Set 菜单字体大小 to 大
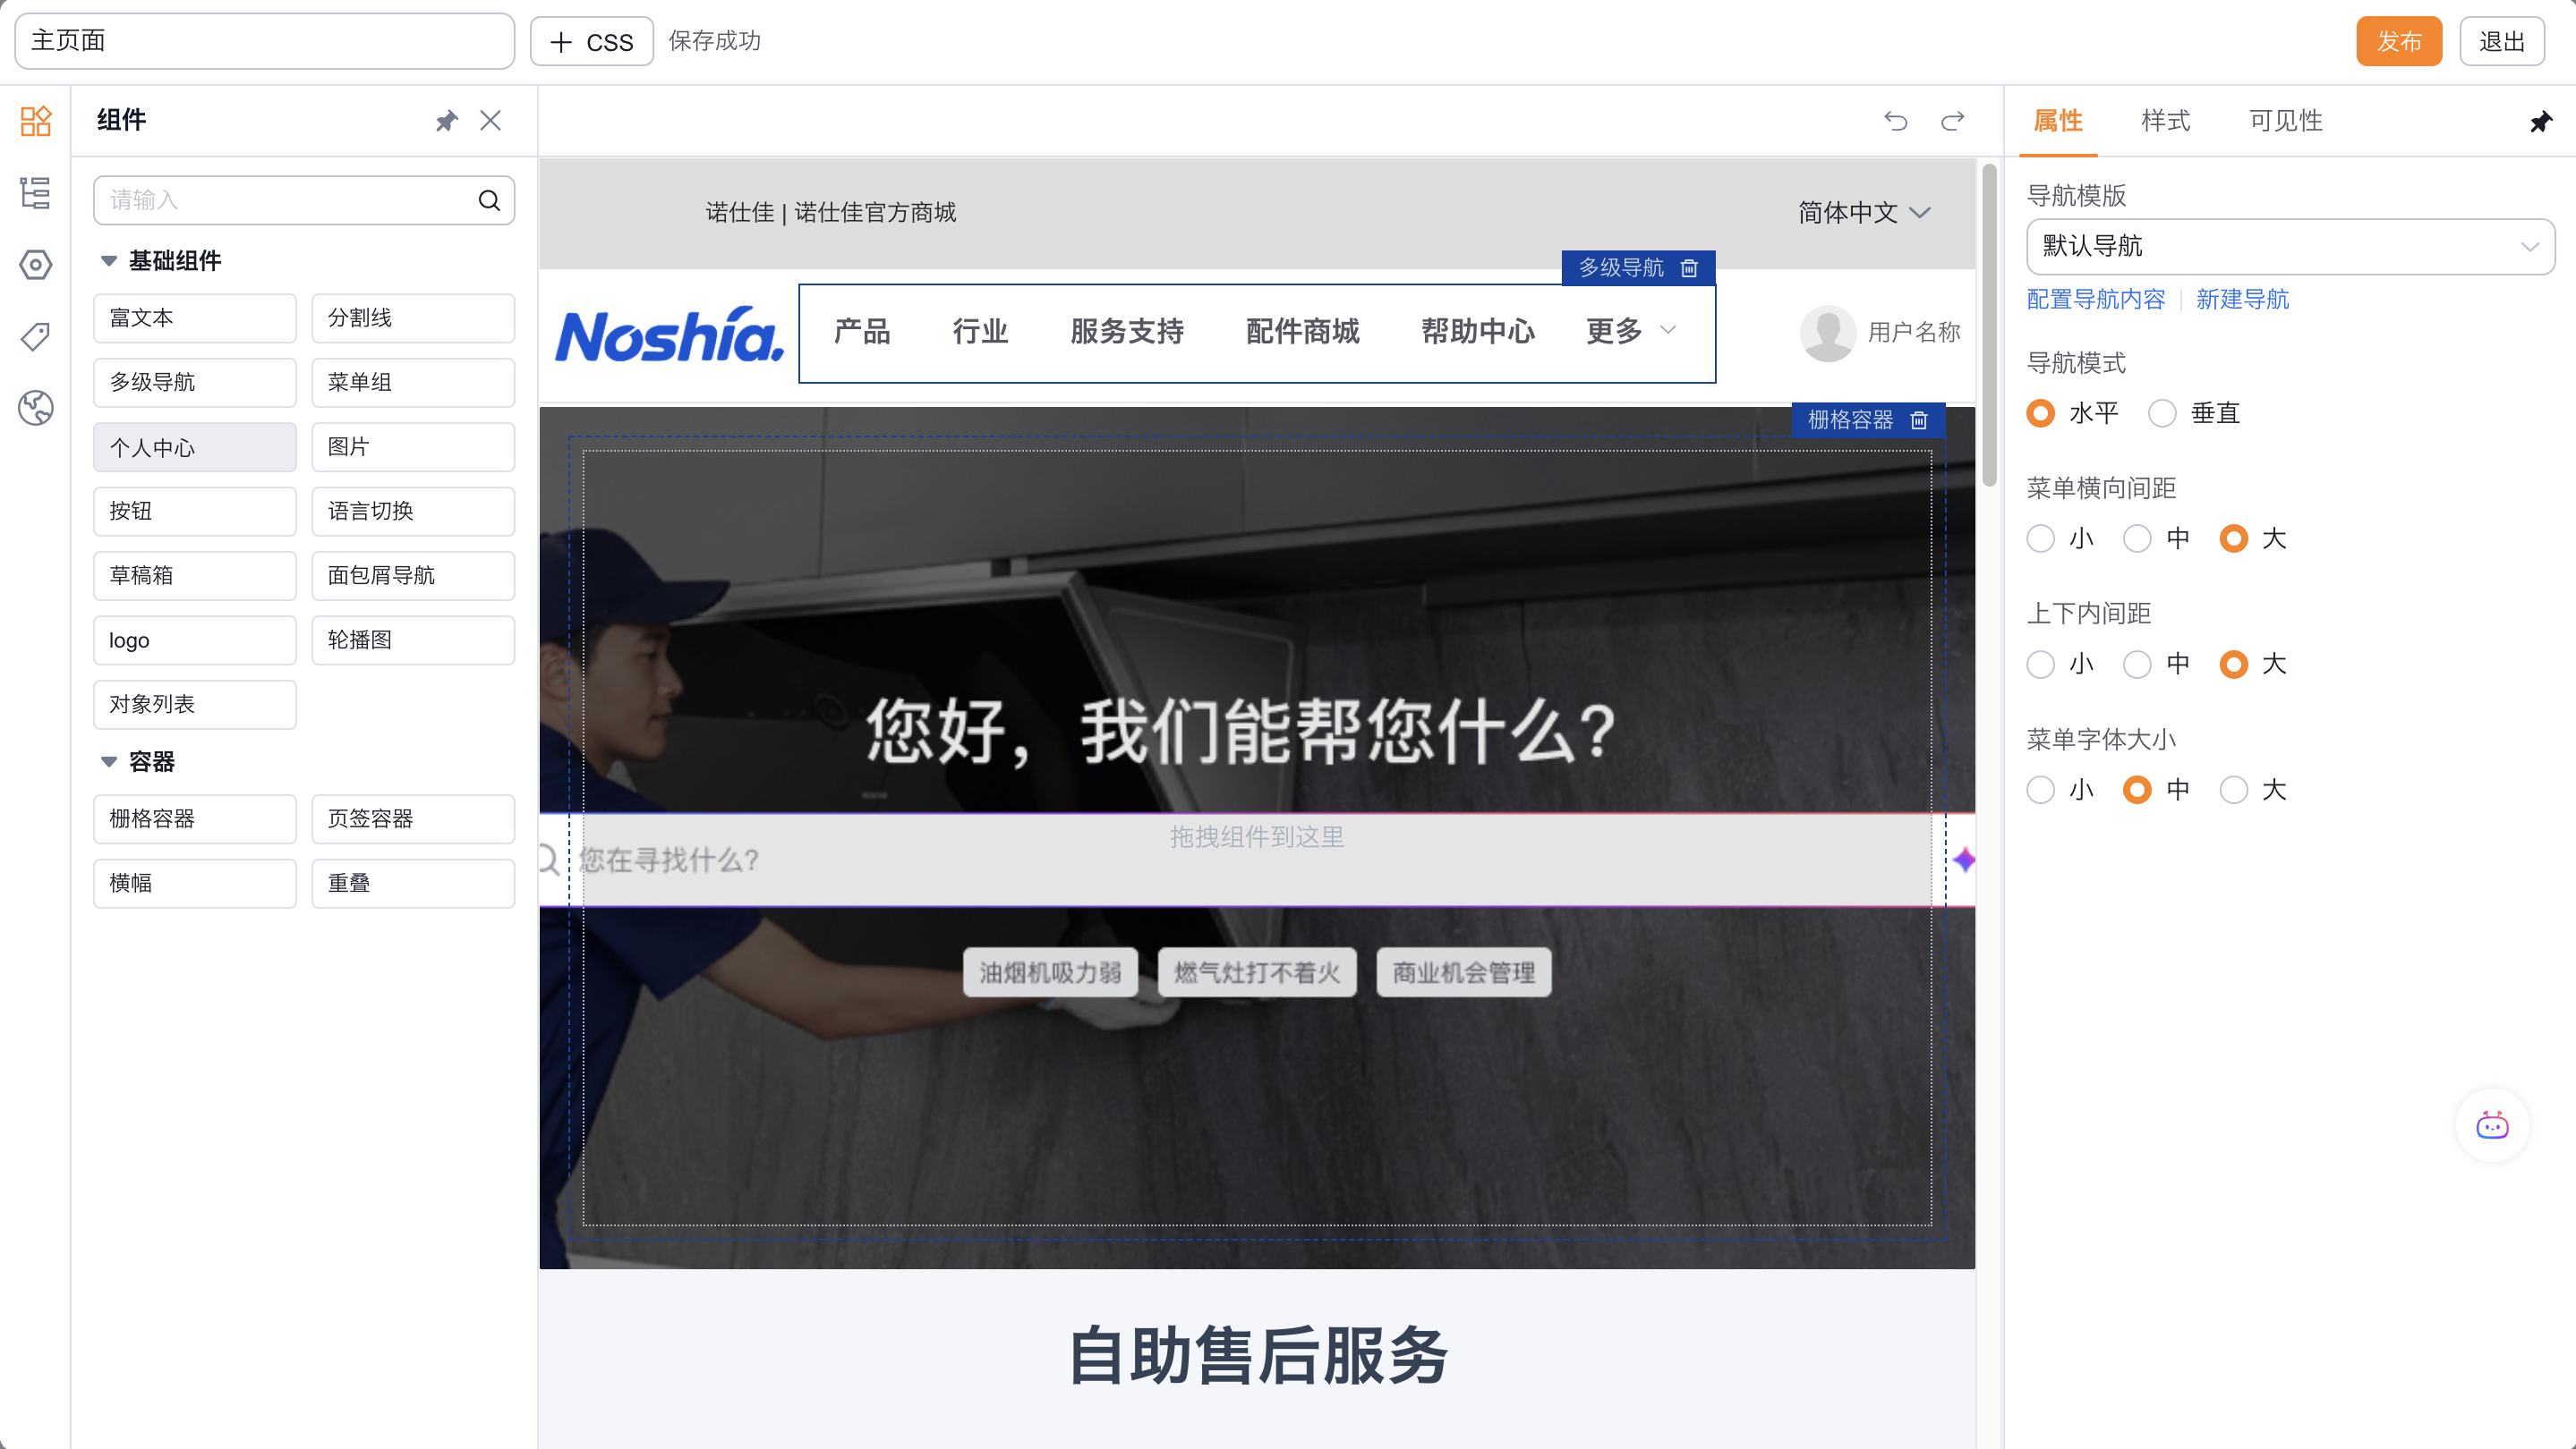Viewport: 2576px width, 1449px height. [2233, 791]
